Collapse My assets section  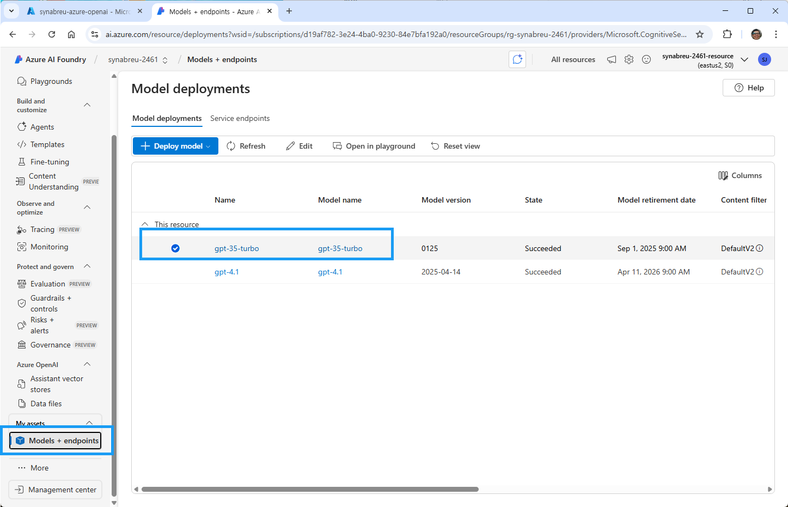[x=89, y=423]
